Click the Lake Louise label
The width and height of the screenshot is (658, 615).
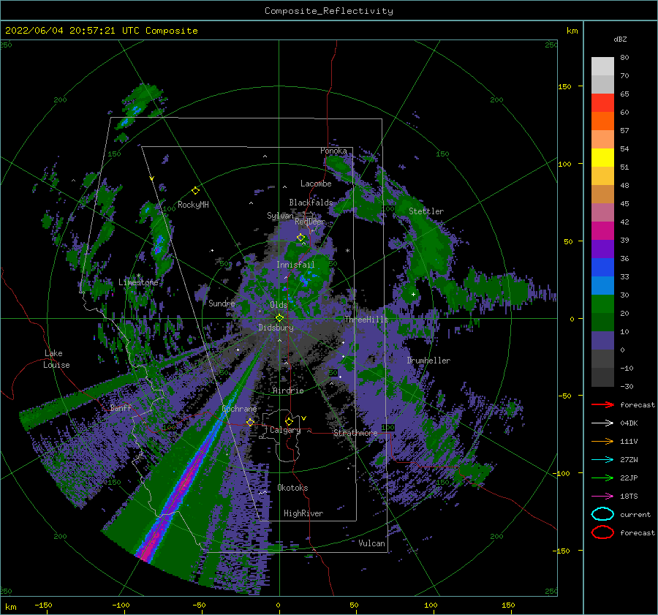[56, 359]
